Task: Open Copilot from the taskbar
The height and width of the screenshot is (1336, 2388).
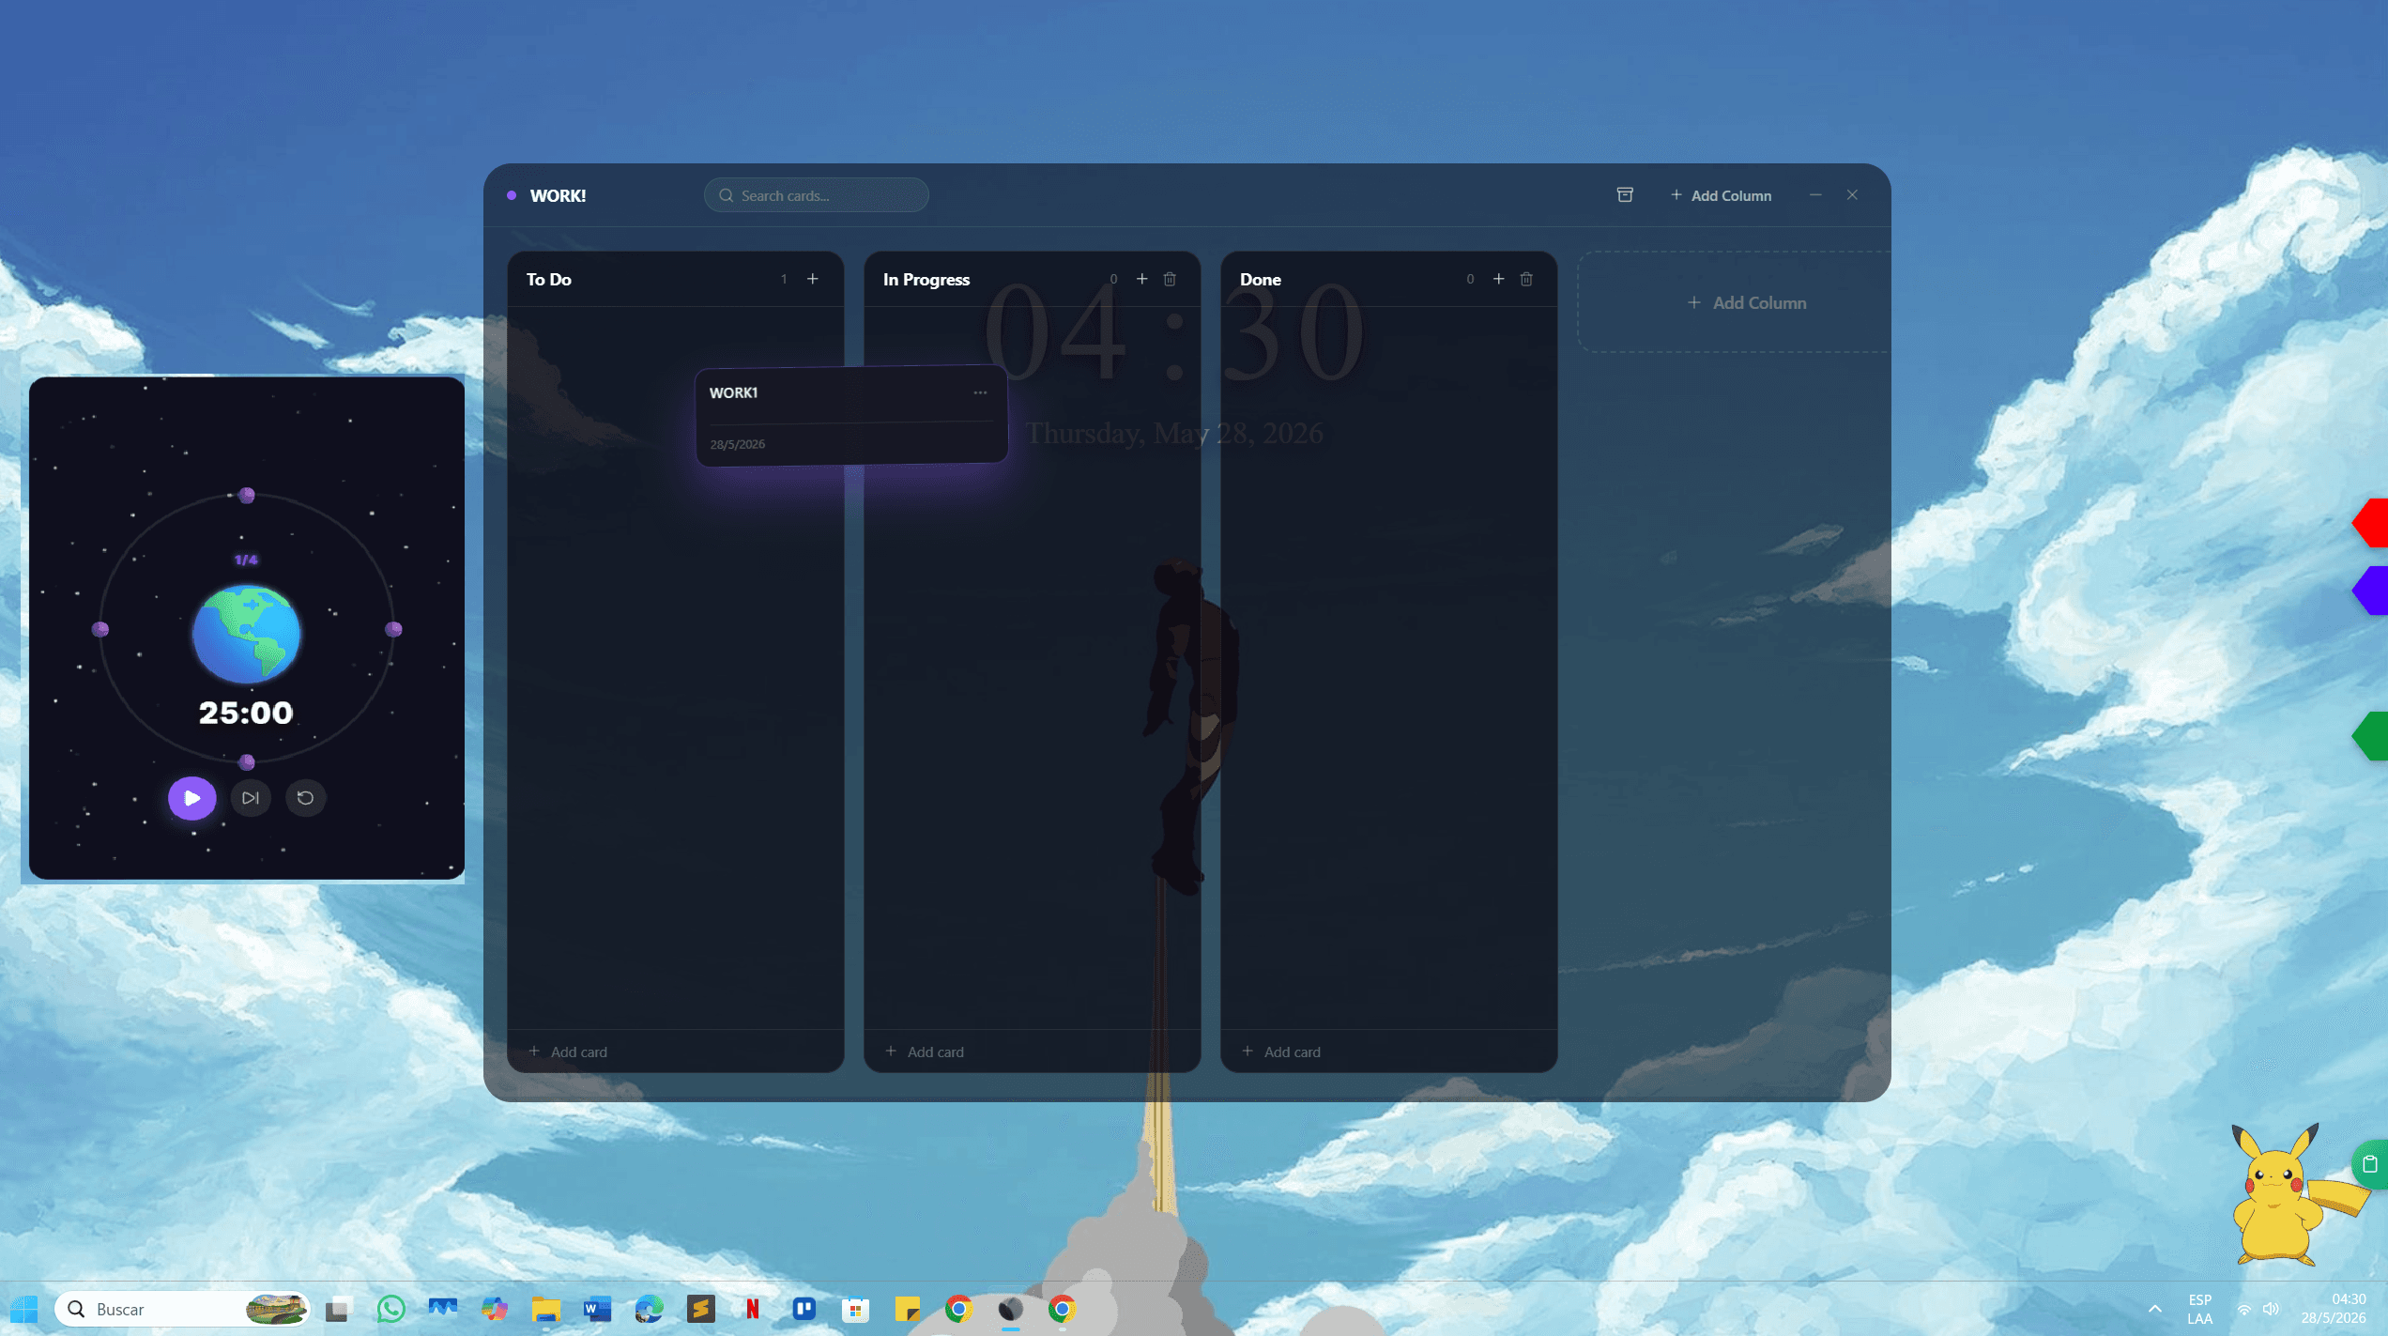Action: [x=494, y=1309]
